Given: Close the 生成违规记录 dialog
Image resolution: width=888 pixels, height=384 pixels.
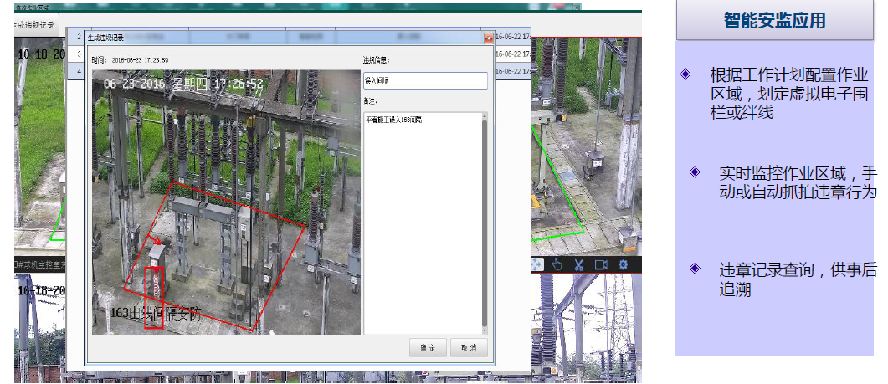Looking at the screenshot, I should tap(488, 38).
